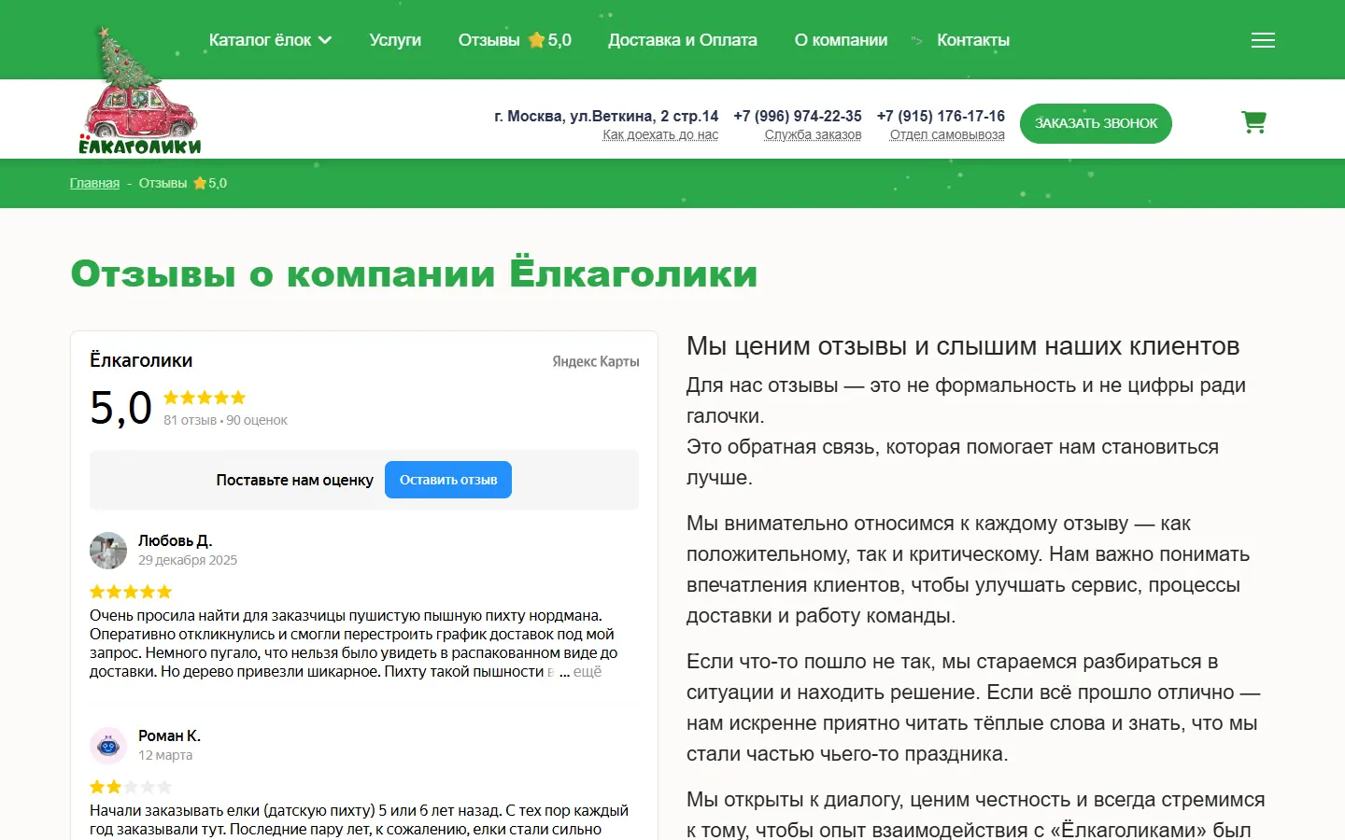Click the Яндекс Карты label
Image resolution: width=1345 pixels, height=840 pixels.
coord(596,361)
